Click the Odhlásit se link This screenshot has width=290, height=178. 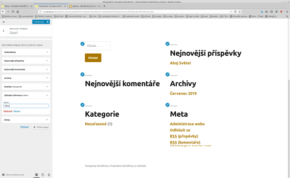pyautogui.click(x=180, y=130)
